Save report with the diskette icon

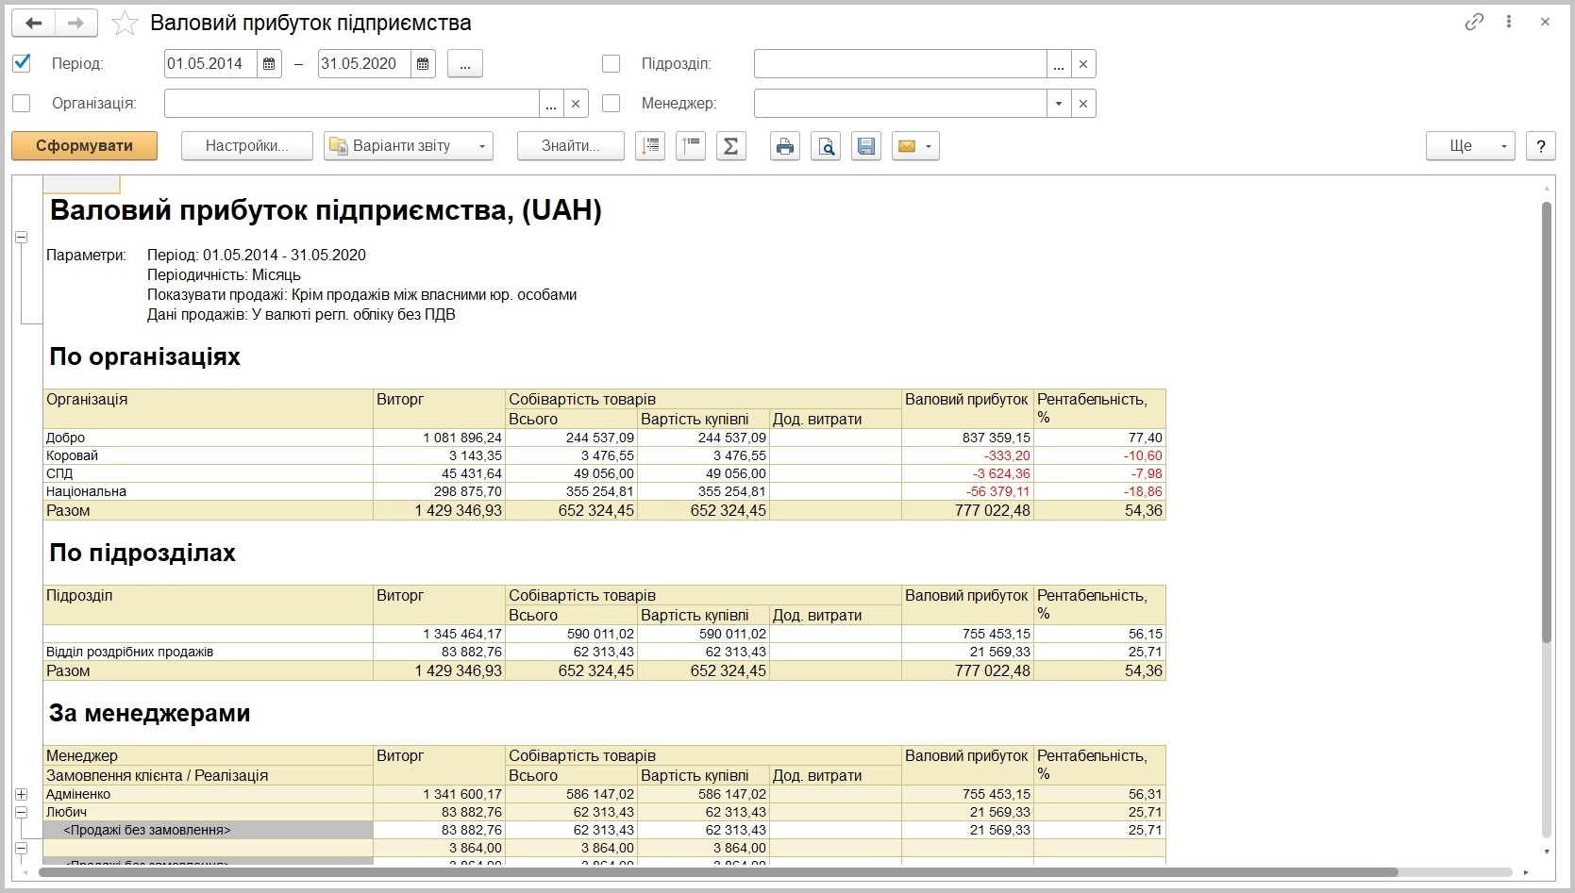(866, 146)
